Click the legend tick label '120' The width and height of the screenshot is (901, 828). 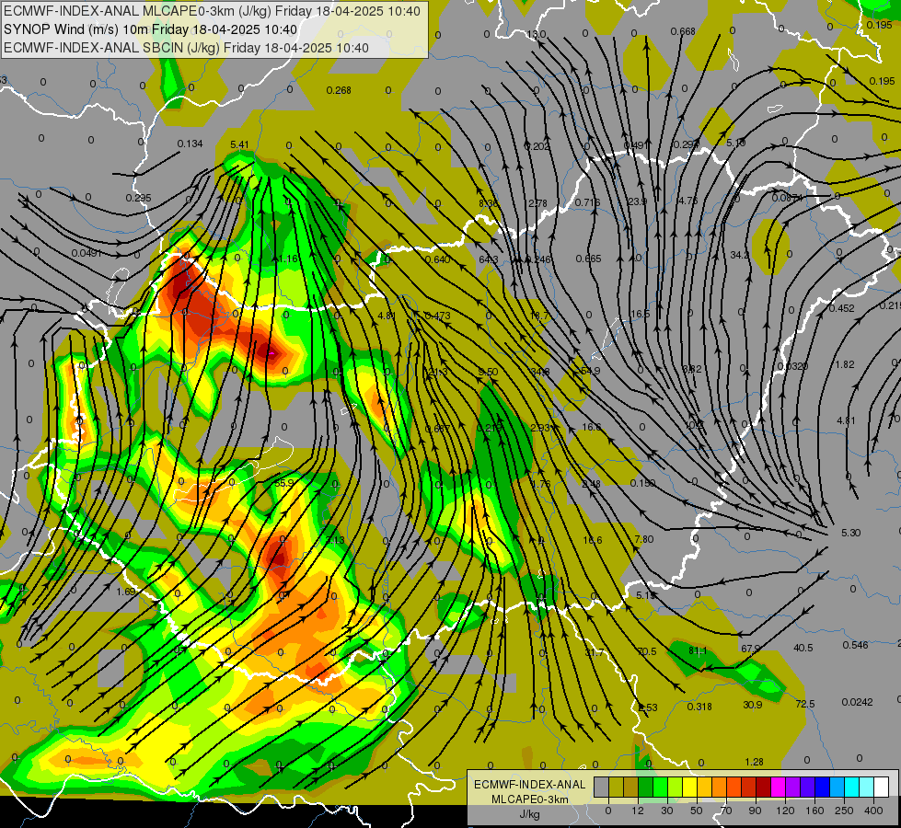point(784,811)
